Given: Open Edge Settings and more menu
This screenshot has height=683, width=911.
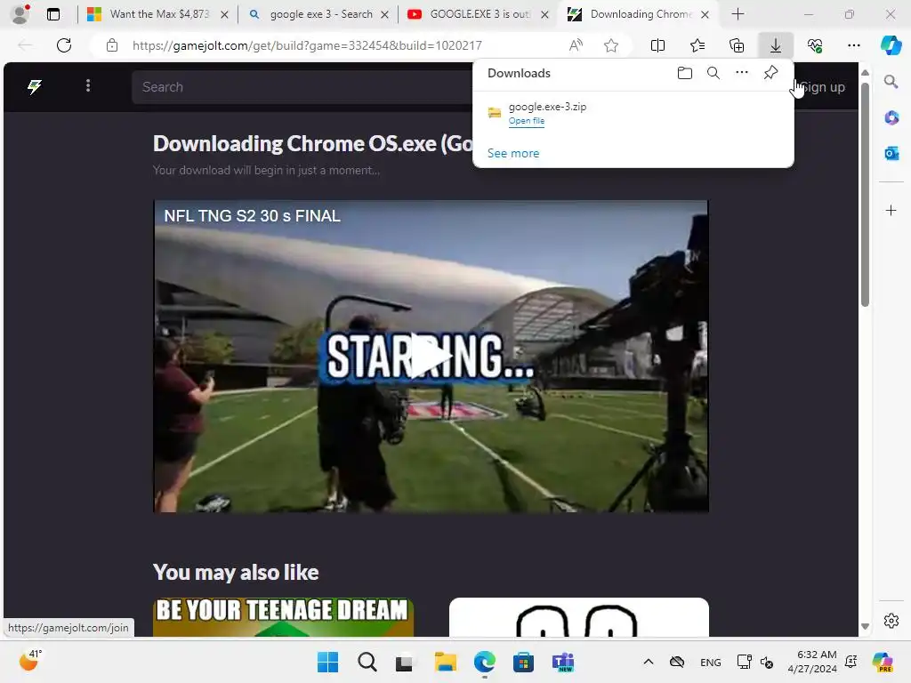Looking at the screenshot, I should click(x=853, y=45).
